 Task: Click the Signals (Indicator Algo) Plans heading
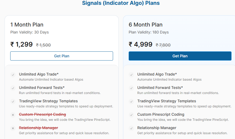click(x=121, y=3)
